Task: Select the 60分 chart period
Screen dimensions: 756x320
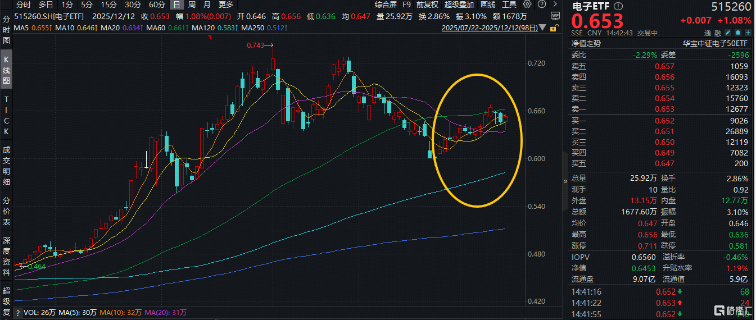Action: tap(157, 4)
